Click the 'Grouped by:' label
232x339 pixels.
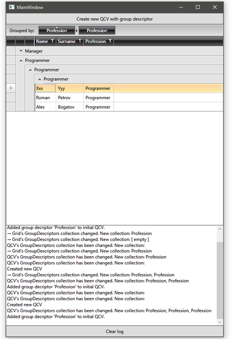click(22, 31)
